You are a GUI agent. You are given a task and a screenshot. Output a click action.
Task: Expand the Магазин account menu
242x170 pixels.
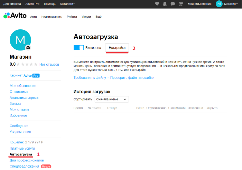coord(232,4)
